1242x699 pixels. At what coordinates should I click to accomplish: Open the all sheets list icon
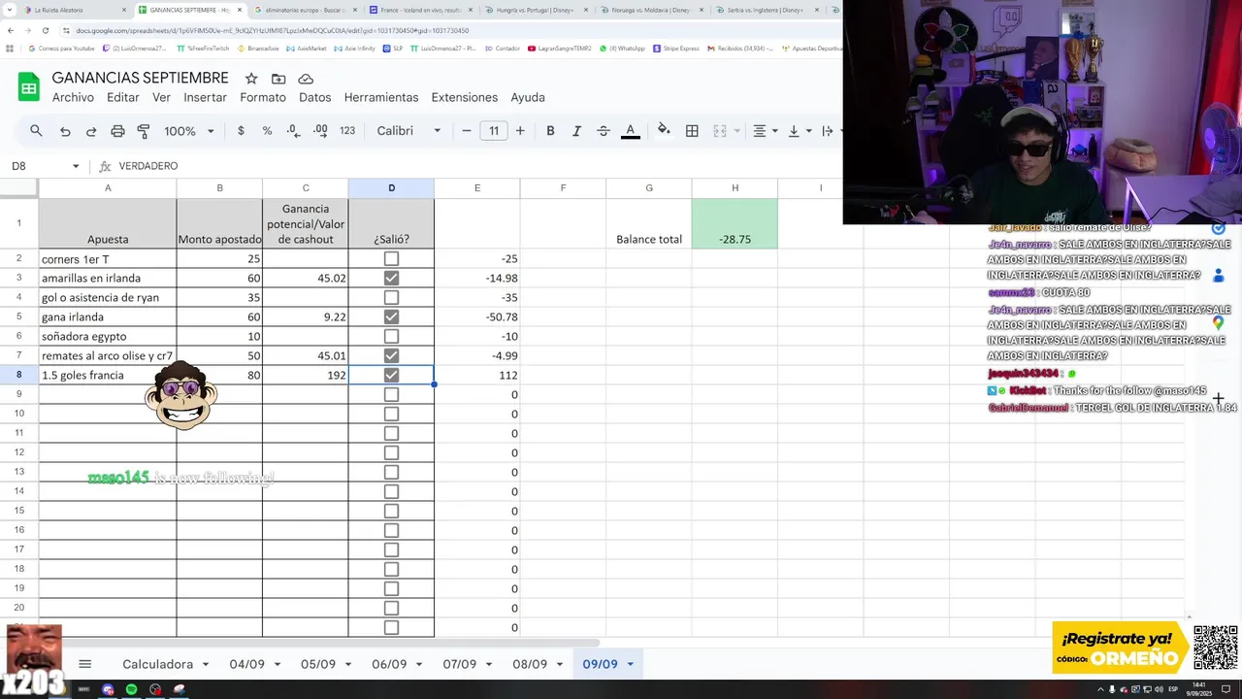tap(84, 664)
